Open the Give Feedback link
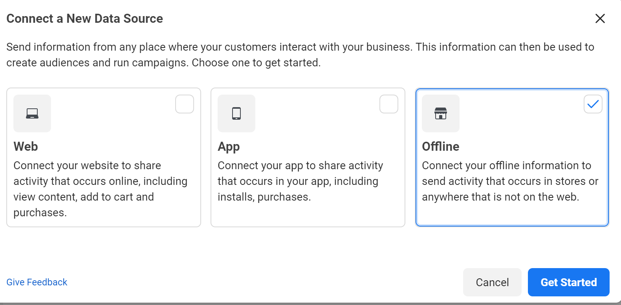This screenshot has height=305, width=621. click(x=37, y=282)
